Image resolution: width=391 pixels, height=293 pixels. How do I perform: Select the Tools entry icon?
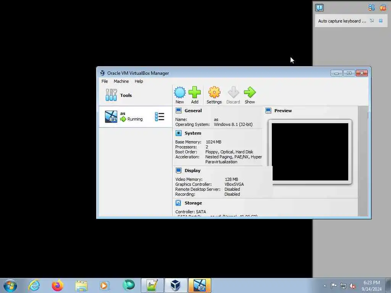coord(111,95)
